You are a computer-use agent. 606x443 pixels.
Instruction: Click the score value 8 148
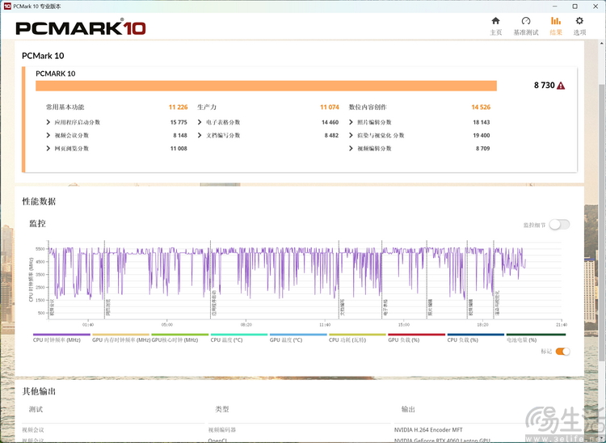pos(180,135)
